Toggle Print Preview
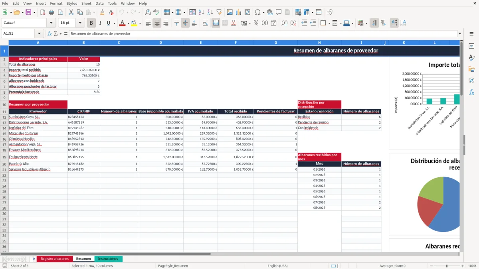Image resolution: width=479 pixels, height=269 pixels. (x=60, y=12)
